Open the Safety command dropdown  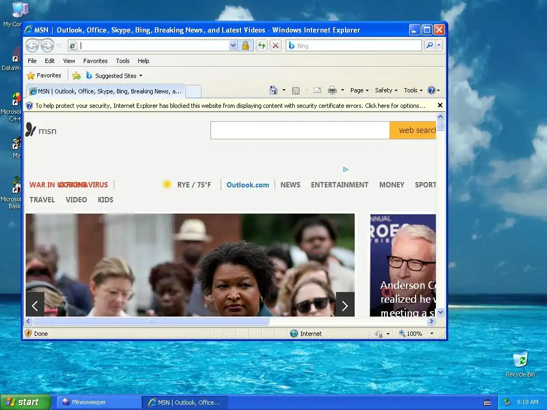click(386, 90)
